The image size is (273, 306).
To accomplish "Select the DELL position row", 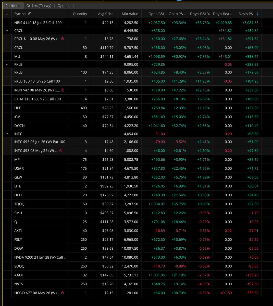I will click(138, 195).
